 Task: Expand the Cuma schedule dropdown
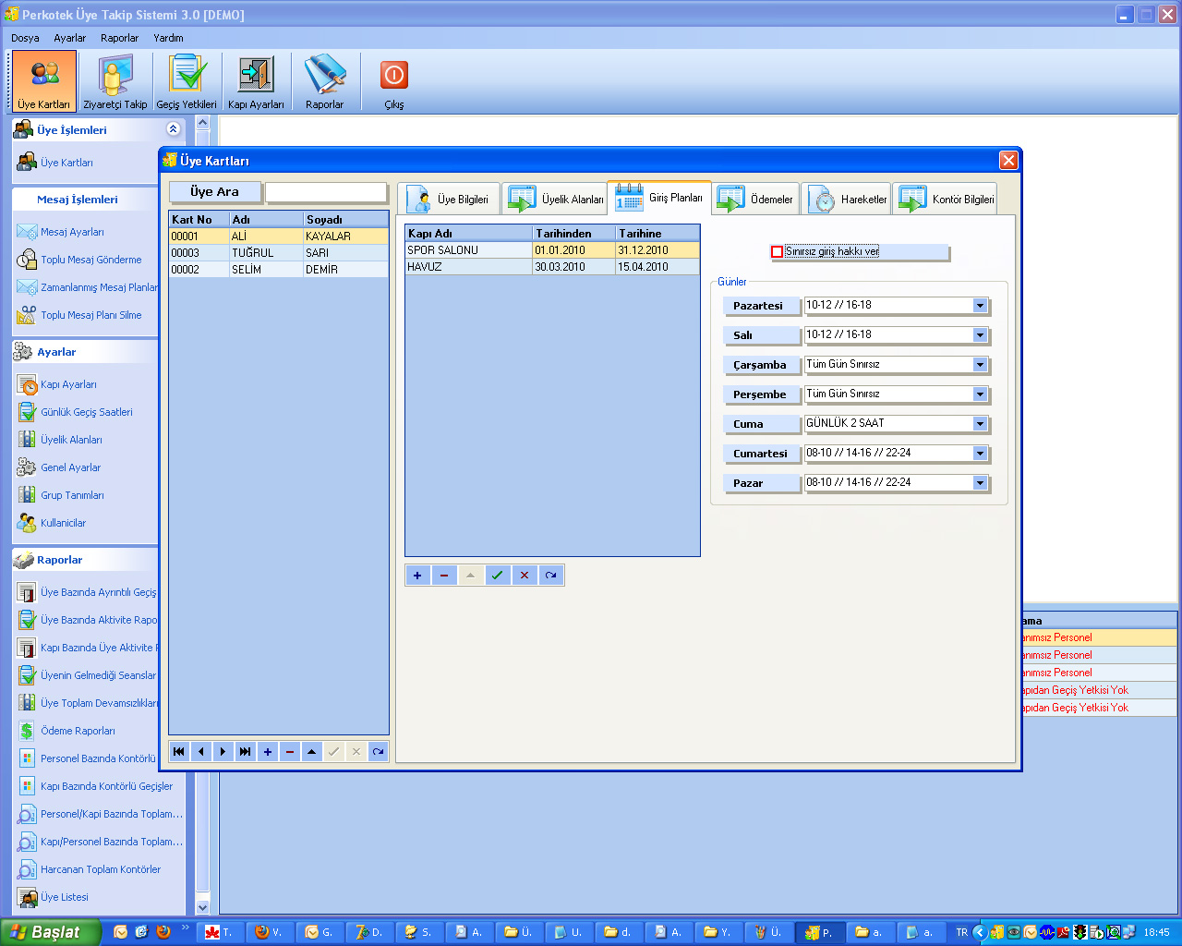click(x=980, y=424)
